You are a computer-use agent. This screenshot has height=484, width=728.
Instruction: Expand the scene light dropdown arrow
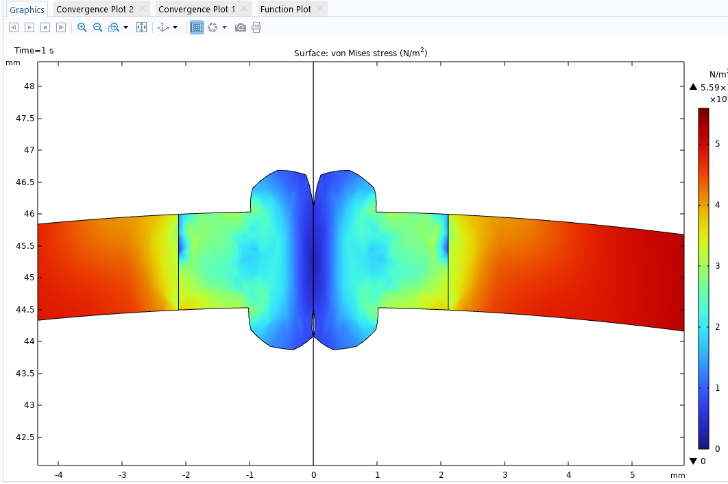pos(224,27)
